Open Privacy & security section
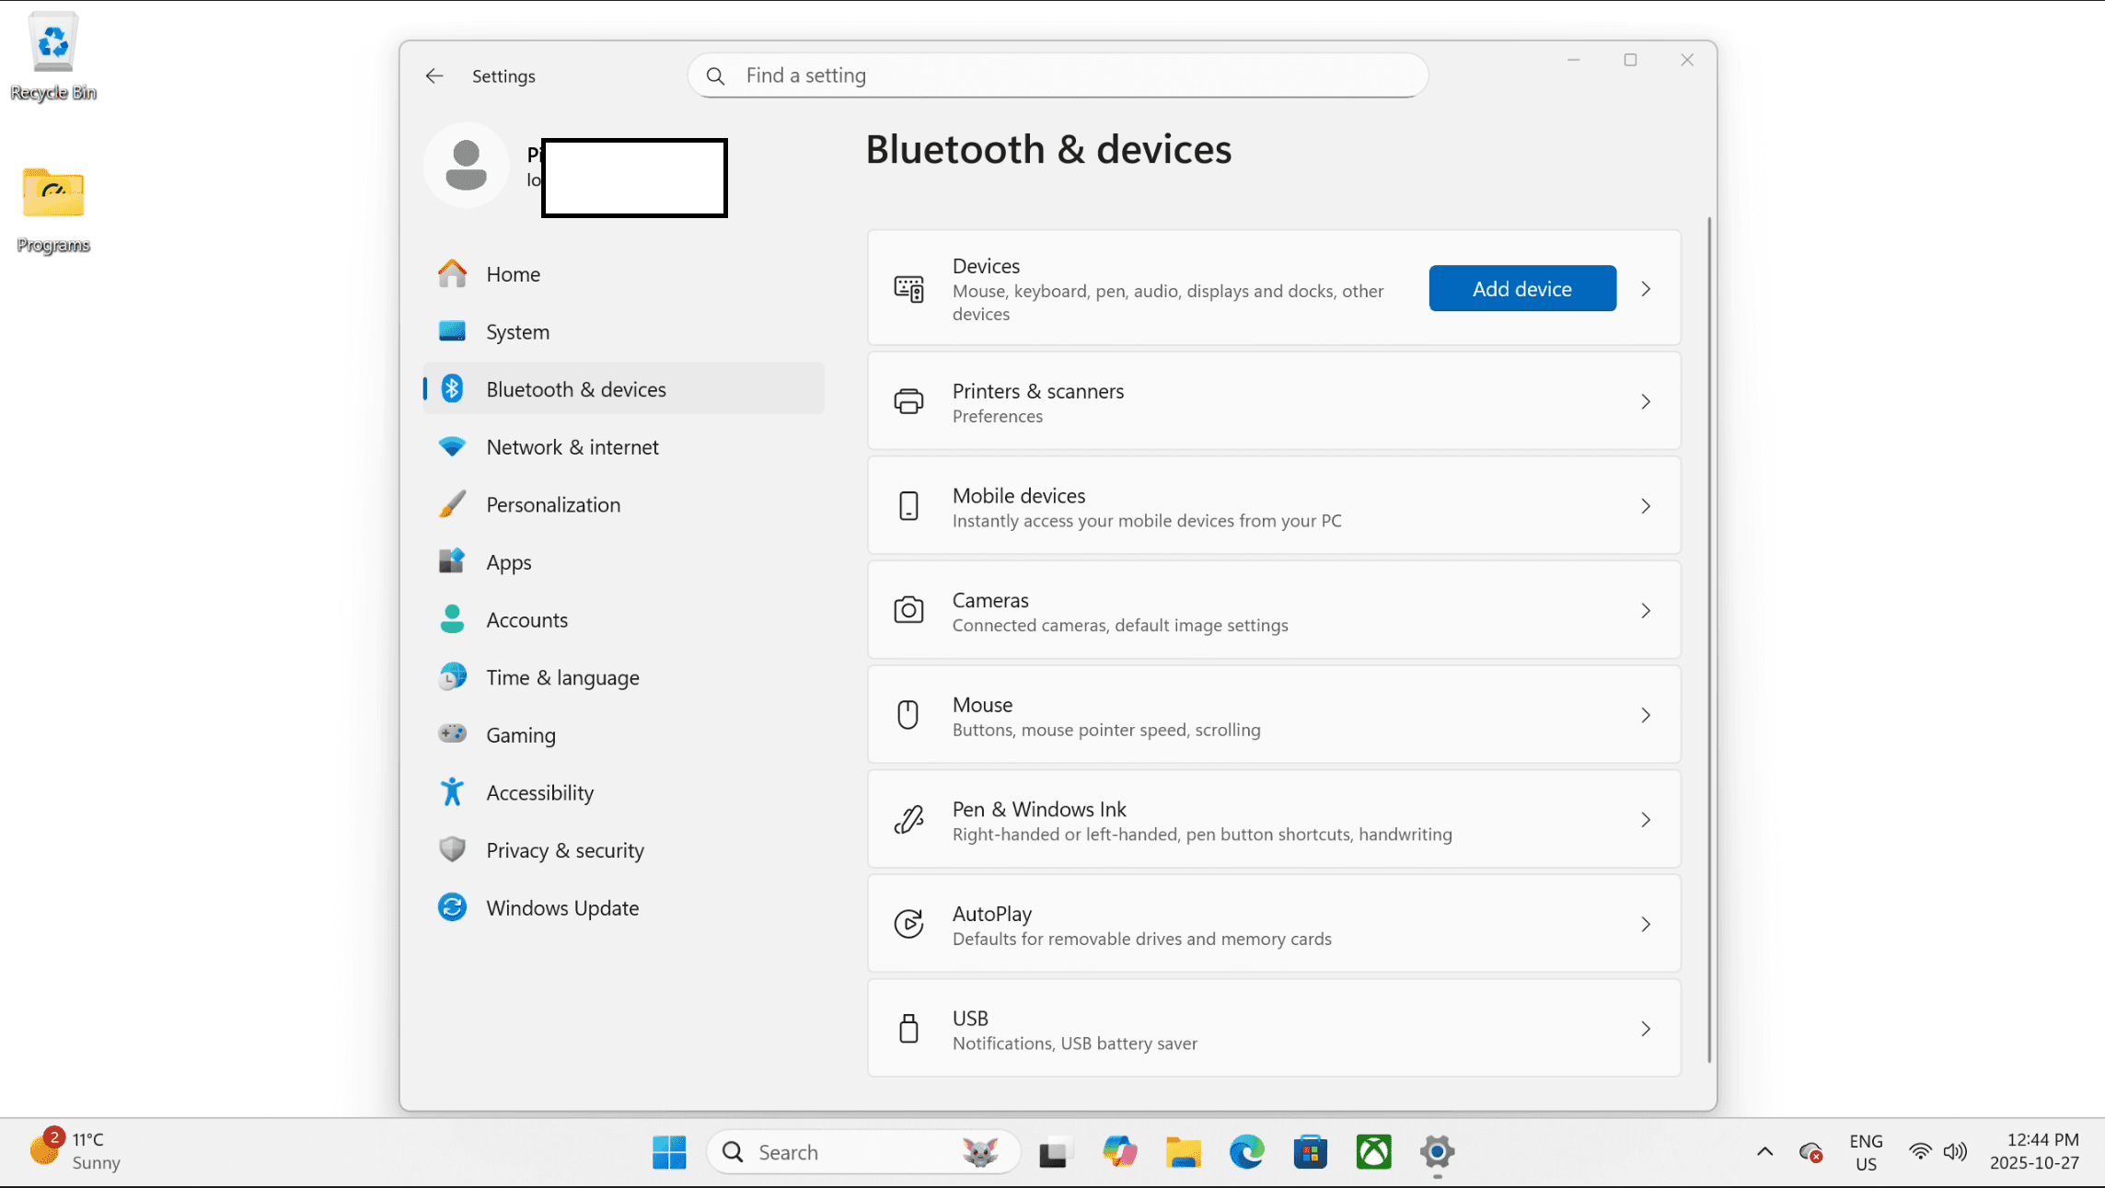 (x=564, y=850)
